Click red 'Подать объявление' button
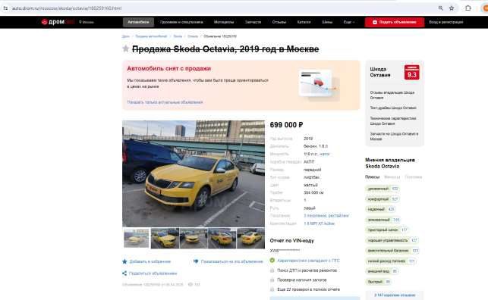This screenshot has width=488, height=300. click(x=395, y=22)
